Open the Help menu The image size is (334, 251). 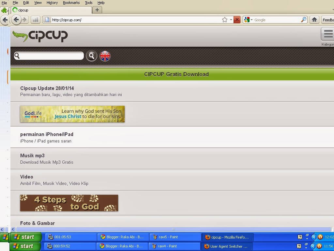pos(101,3)
